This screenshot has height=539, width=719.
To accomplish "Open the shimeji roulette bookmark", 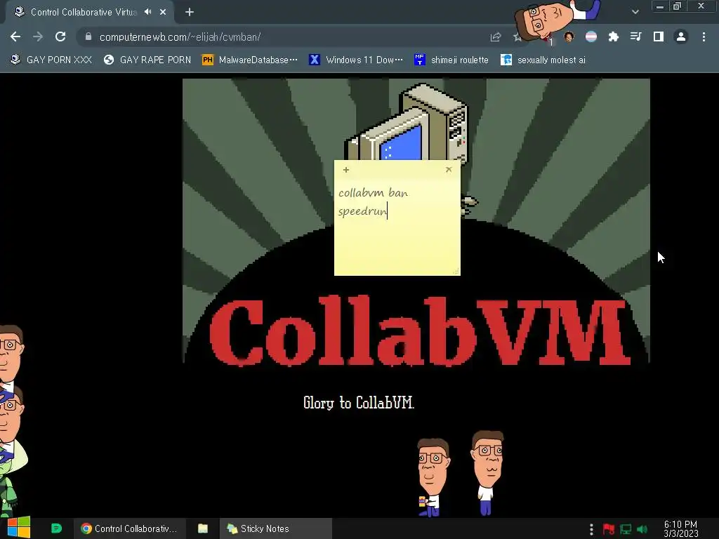I will pyautogui.click(x=451, y=60).
